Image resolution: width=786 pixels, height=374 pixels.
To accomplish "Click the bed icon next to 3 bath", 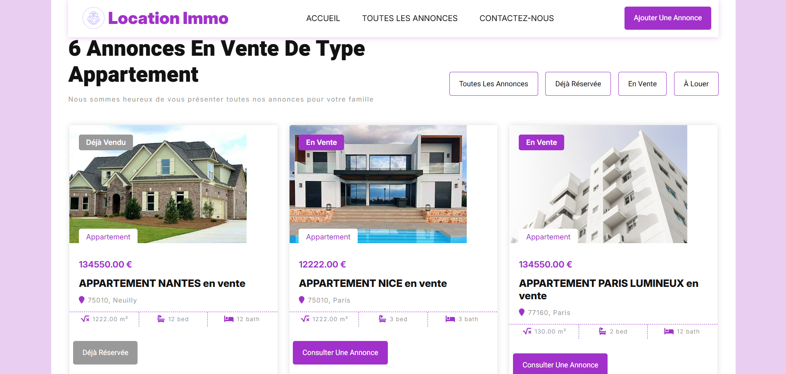I will pos(450,319).
